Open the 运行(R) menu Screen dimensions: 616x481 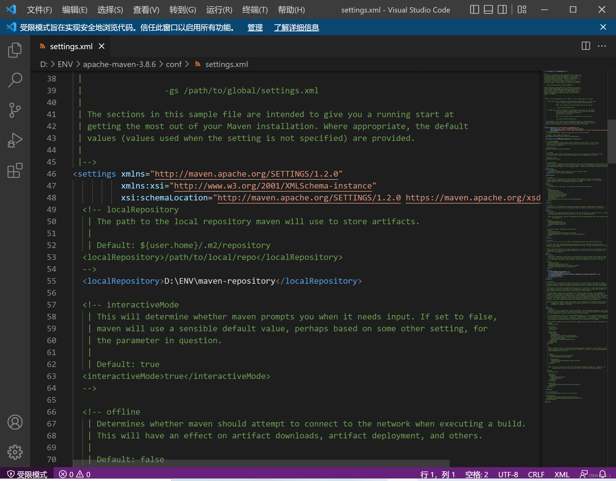pos(219,10)
